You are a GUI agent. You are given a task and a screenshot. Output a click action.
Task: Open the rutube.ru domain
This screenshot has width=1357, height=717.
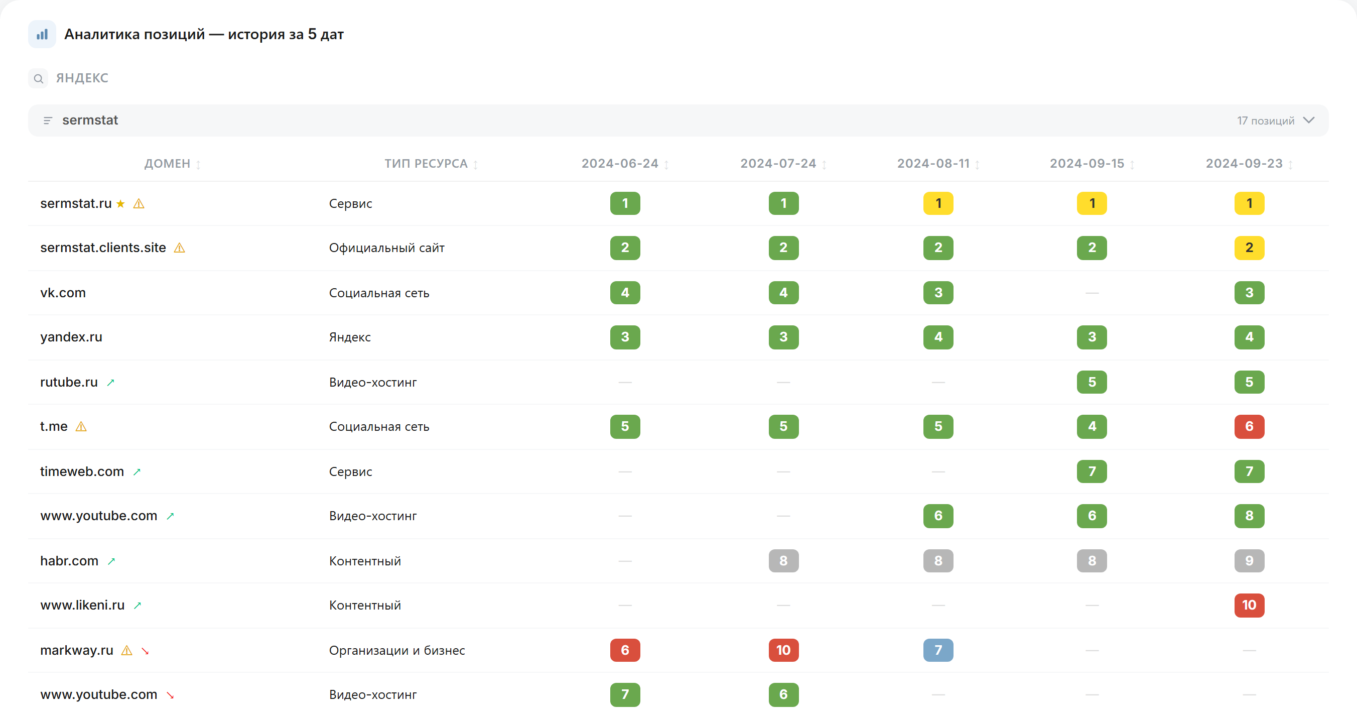pyautogui.click(x=69, y=382)
